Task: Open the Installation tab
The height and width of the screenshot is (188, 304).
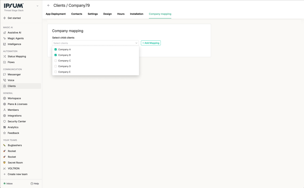Action: click(x=137, y=14)
